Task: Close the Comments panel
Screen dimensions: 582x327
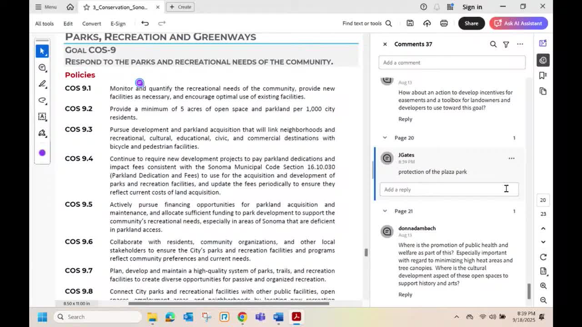Action: click(x=385, y=44)
